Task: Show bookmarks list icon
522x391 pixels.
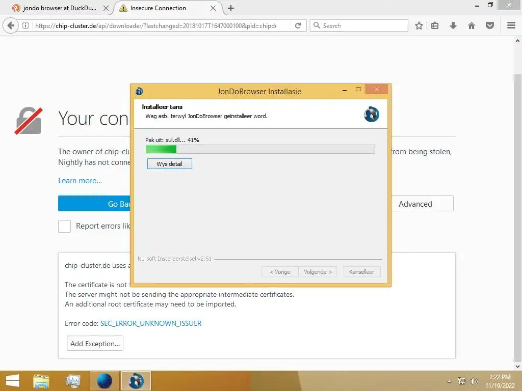Action: click(x=435, y=25)
